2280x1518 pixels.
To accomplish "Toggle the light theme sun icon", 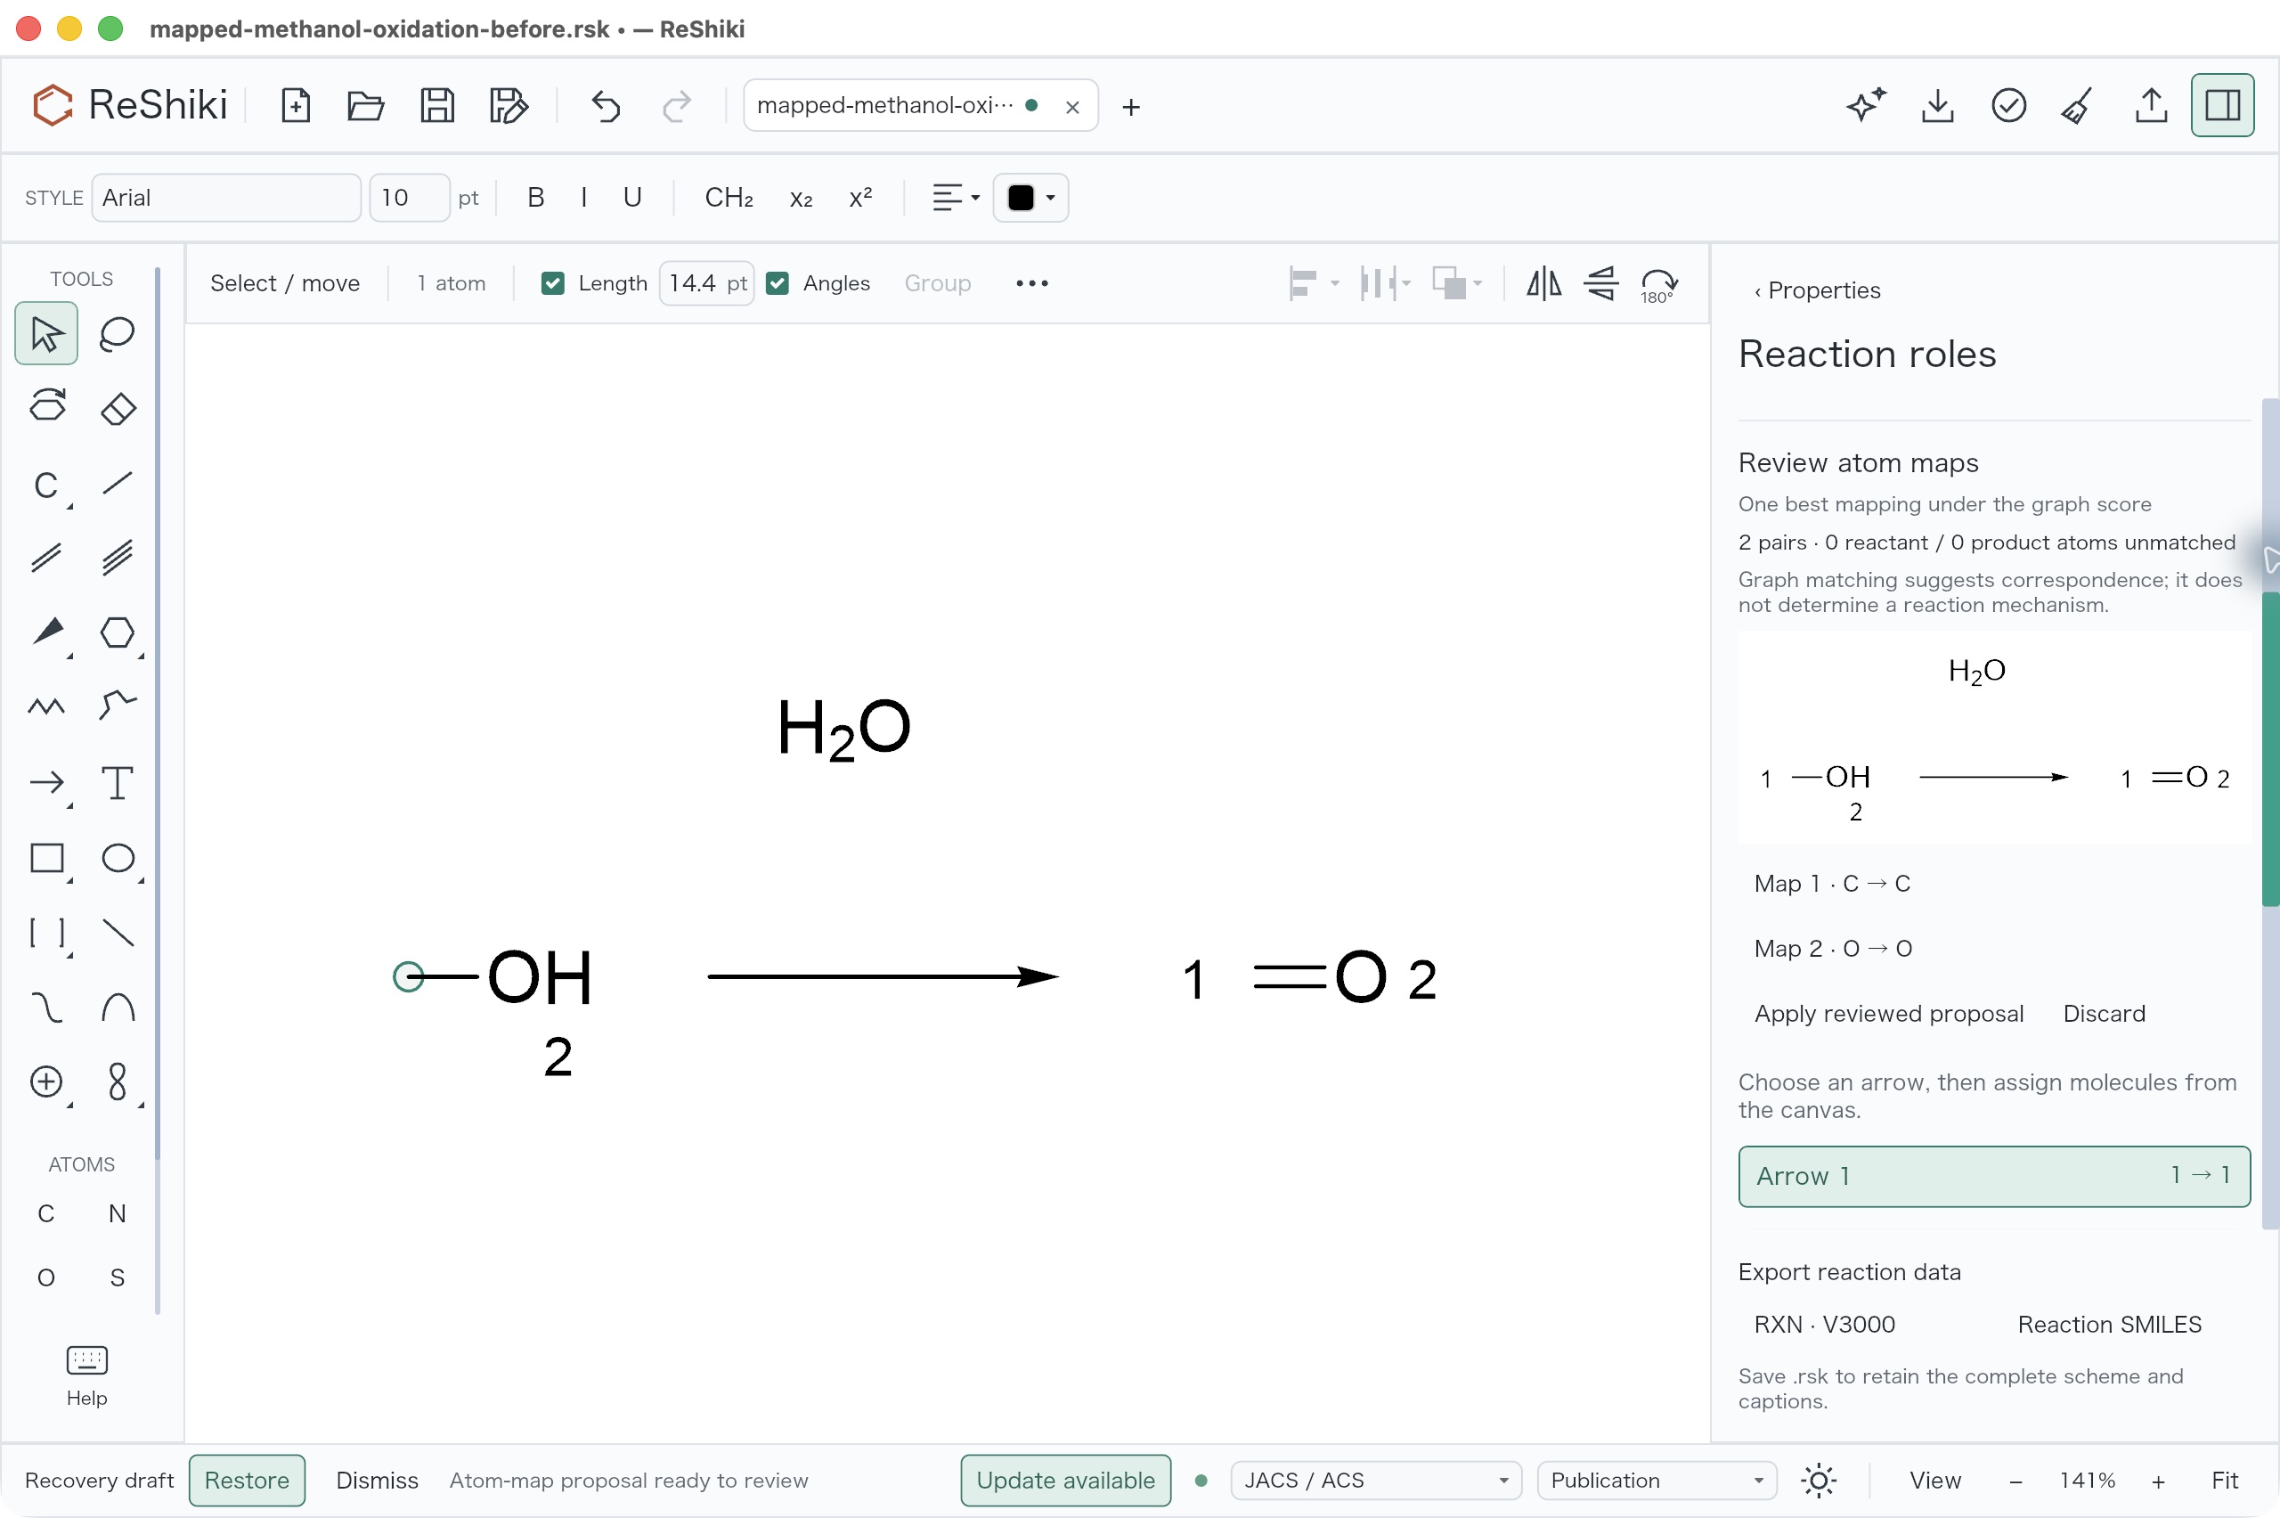I will click(x=1819, y=1481).
